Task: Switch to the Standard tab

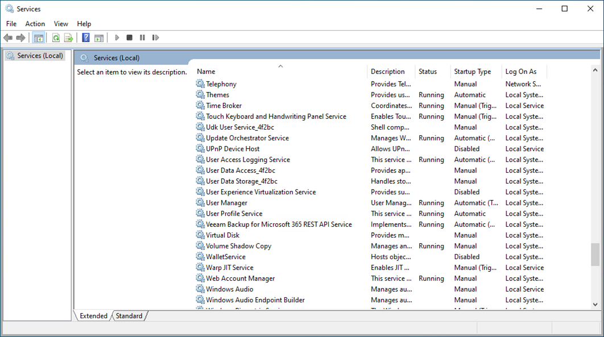Action: click(129, 316)
